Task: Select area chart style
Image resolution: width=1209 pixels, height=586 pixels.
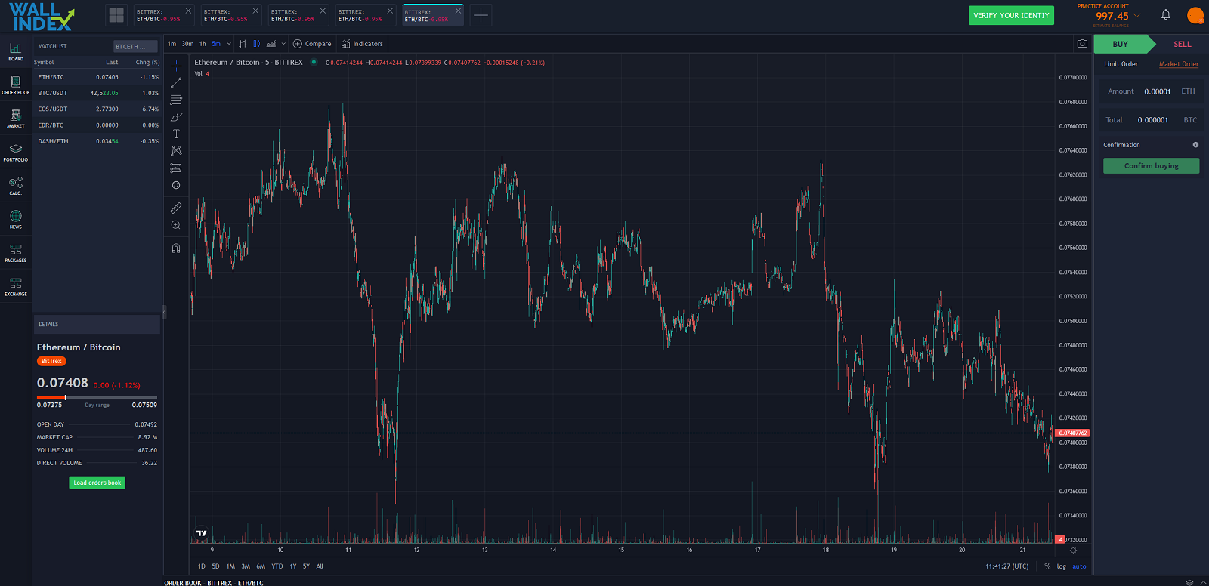Action: 271,44
